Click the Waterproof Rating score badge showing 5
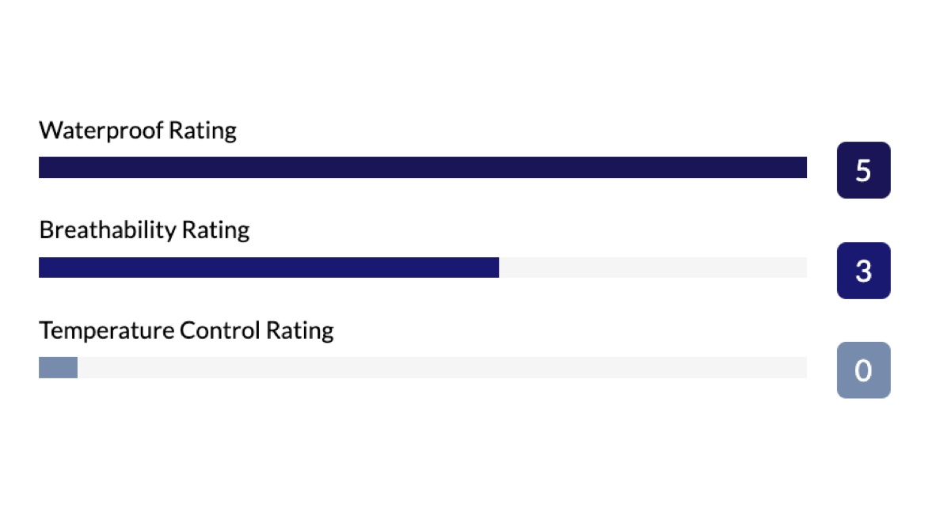This screenshot has height=516, width=932. [x=863, y=170]
